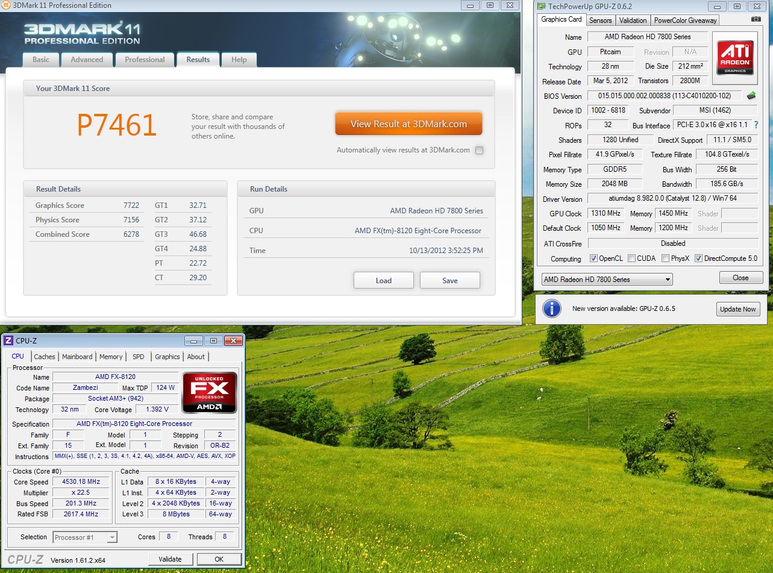The image size is (773, 573).
Task: Click the AMD FX processor logo in CPU-Z
Action: [210, 392]
